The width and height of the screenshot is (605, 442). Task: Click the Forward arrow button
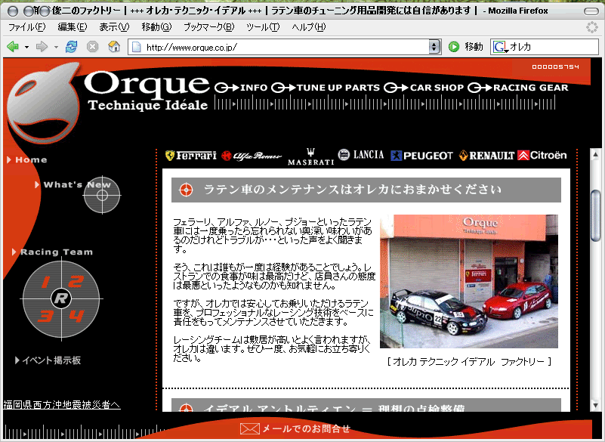(x=42, y=47)
